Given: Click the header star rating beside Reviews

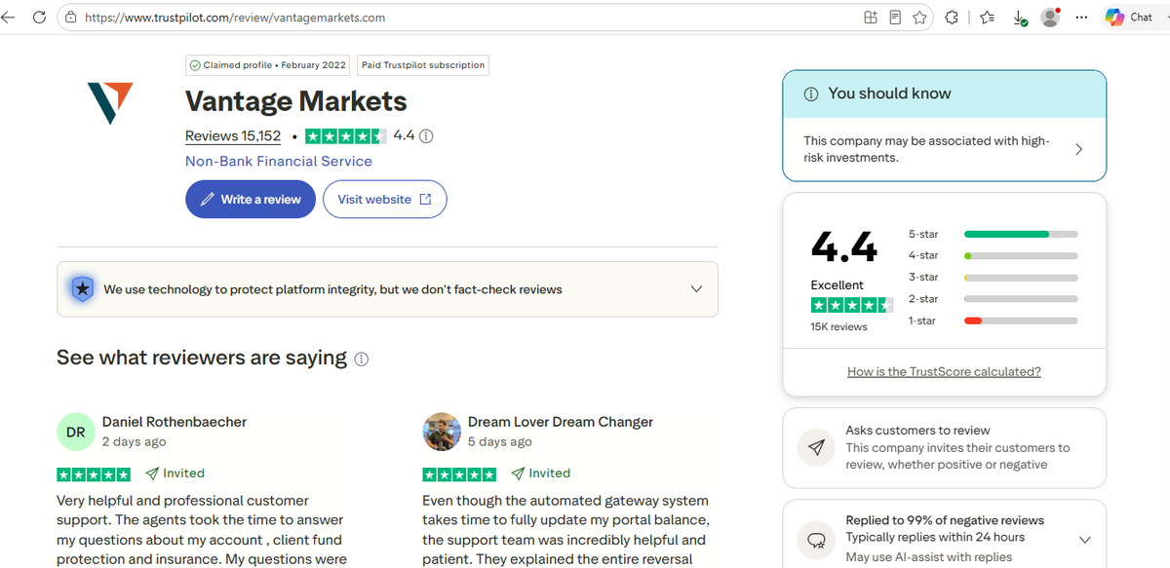Looking at the screenshot, I should pos(346,136).
